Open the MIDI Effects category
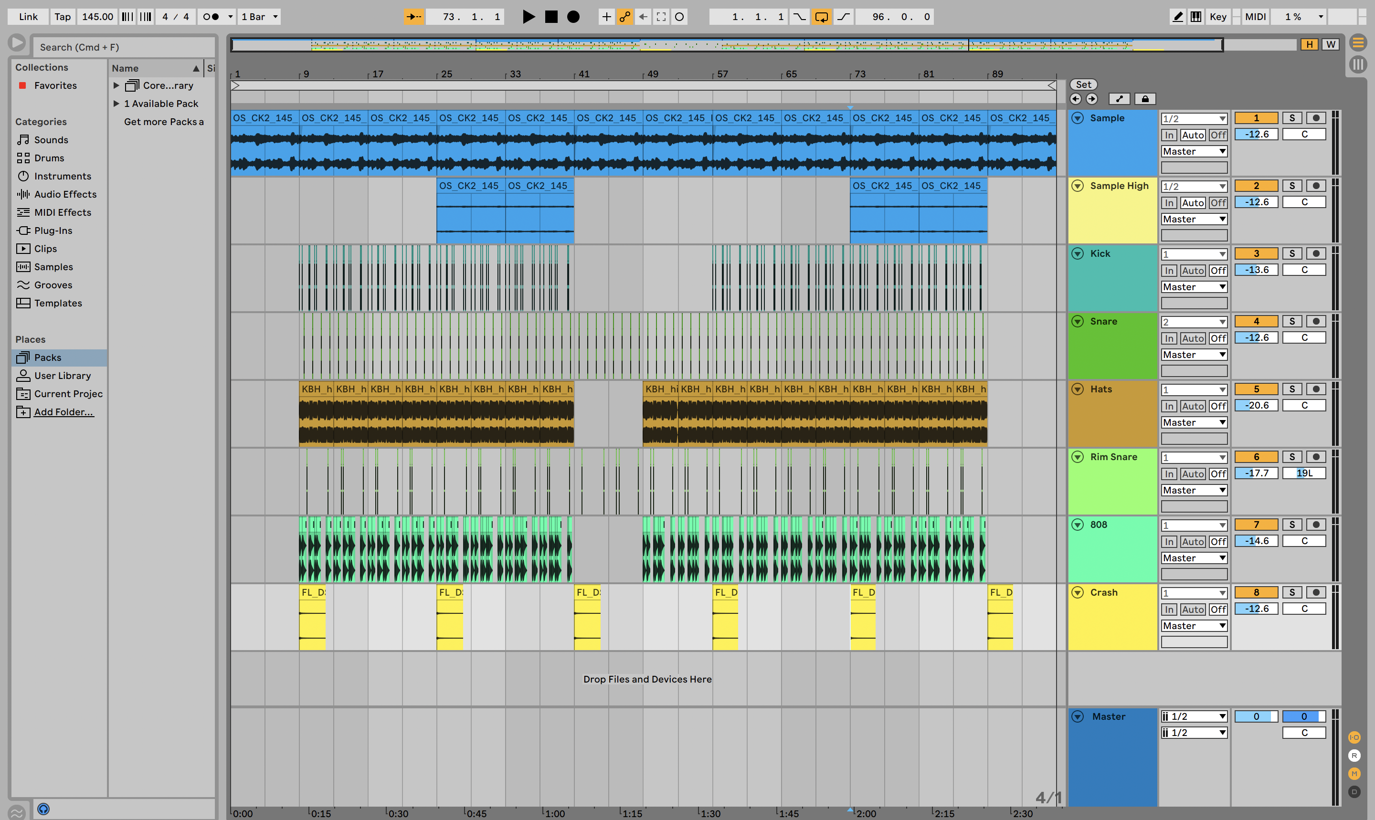 click(63, 213)
